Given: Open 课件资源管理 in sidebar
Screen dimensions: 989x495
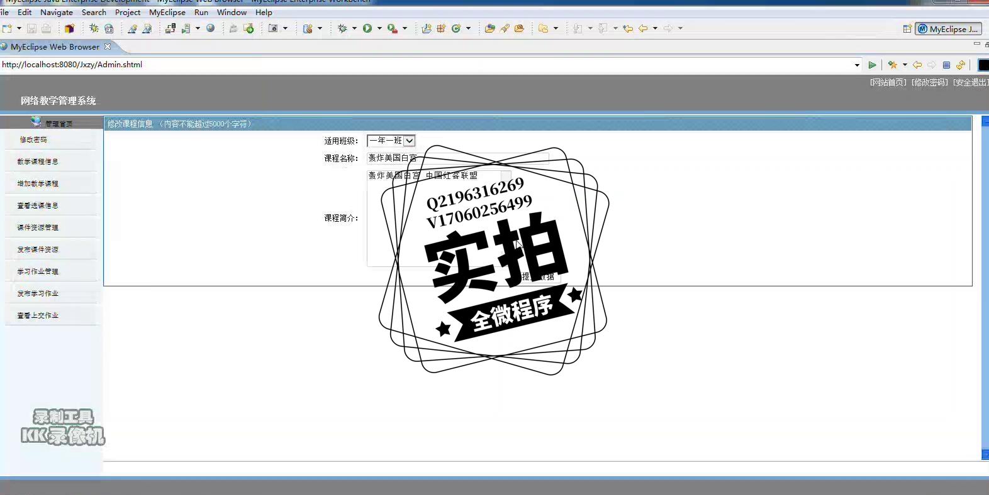Looking at the screenshot, I should (x=38, y=227).
